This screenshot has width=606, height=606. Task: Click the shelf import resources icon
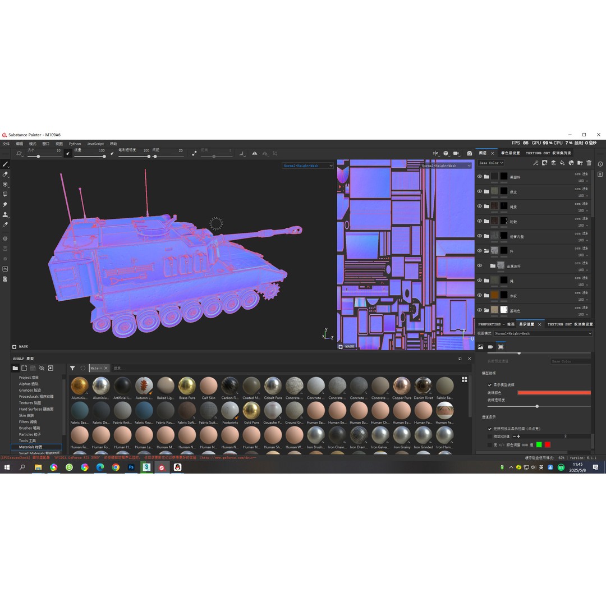[x=50, y=368]
